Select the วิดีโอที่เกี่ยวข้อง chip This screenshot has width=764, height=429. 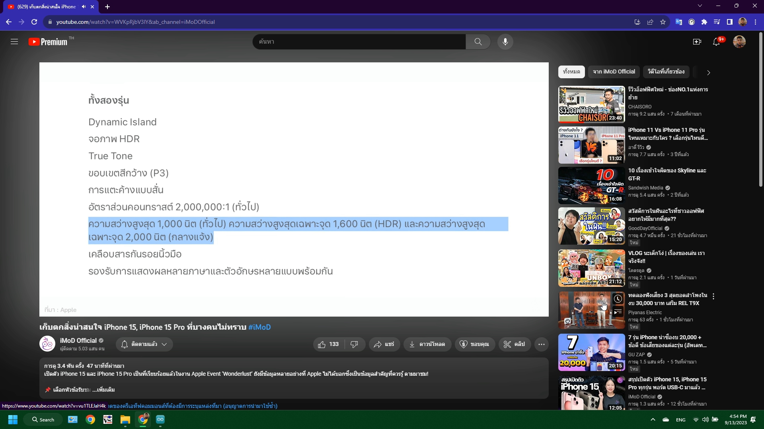666,72
